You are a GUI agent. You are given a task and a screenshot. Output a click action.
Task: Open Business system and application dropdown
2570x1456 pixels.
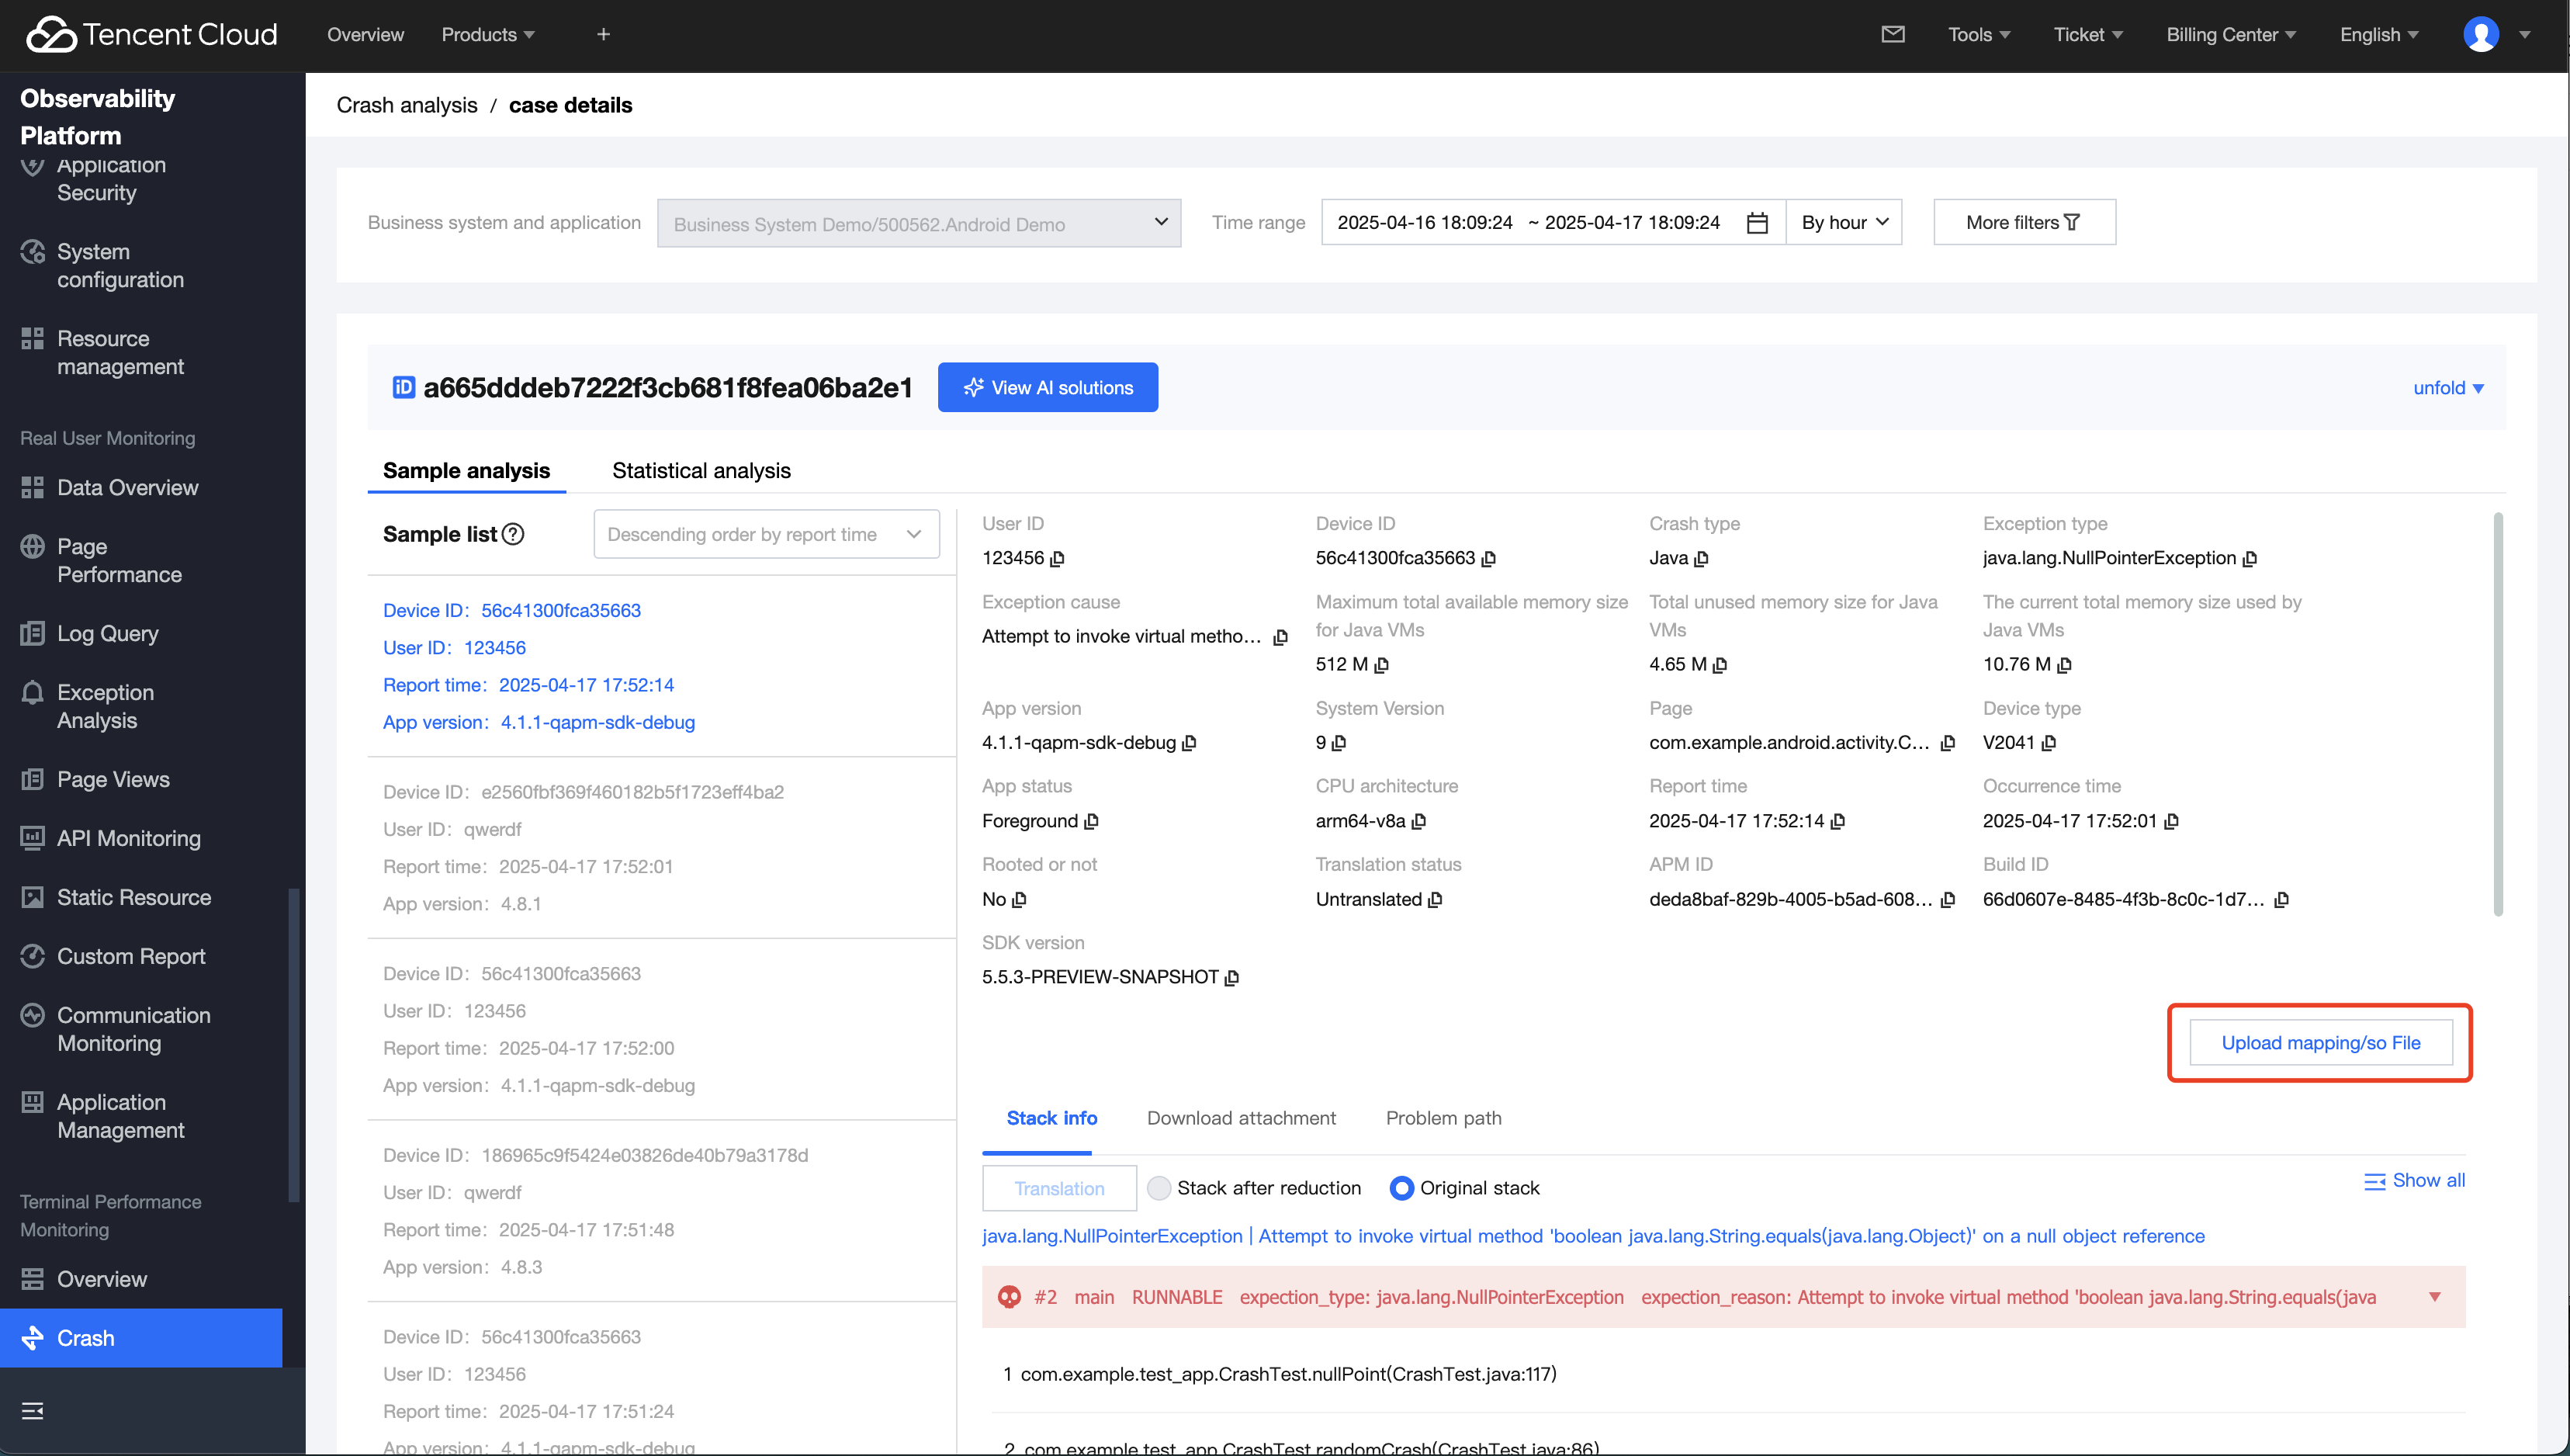coord(918,223)
